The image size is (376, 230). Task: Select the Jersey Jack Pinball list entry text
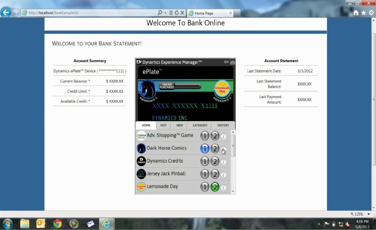(x=166, y=174)
